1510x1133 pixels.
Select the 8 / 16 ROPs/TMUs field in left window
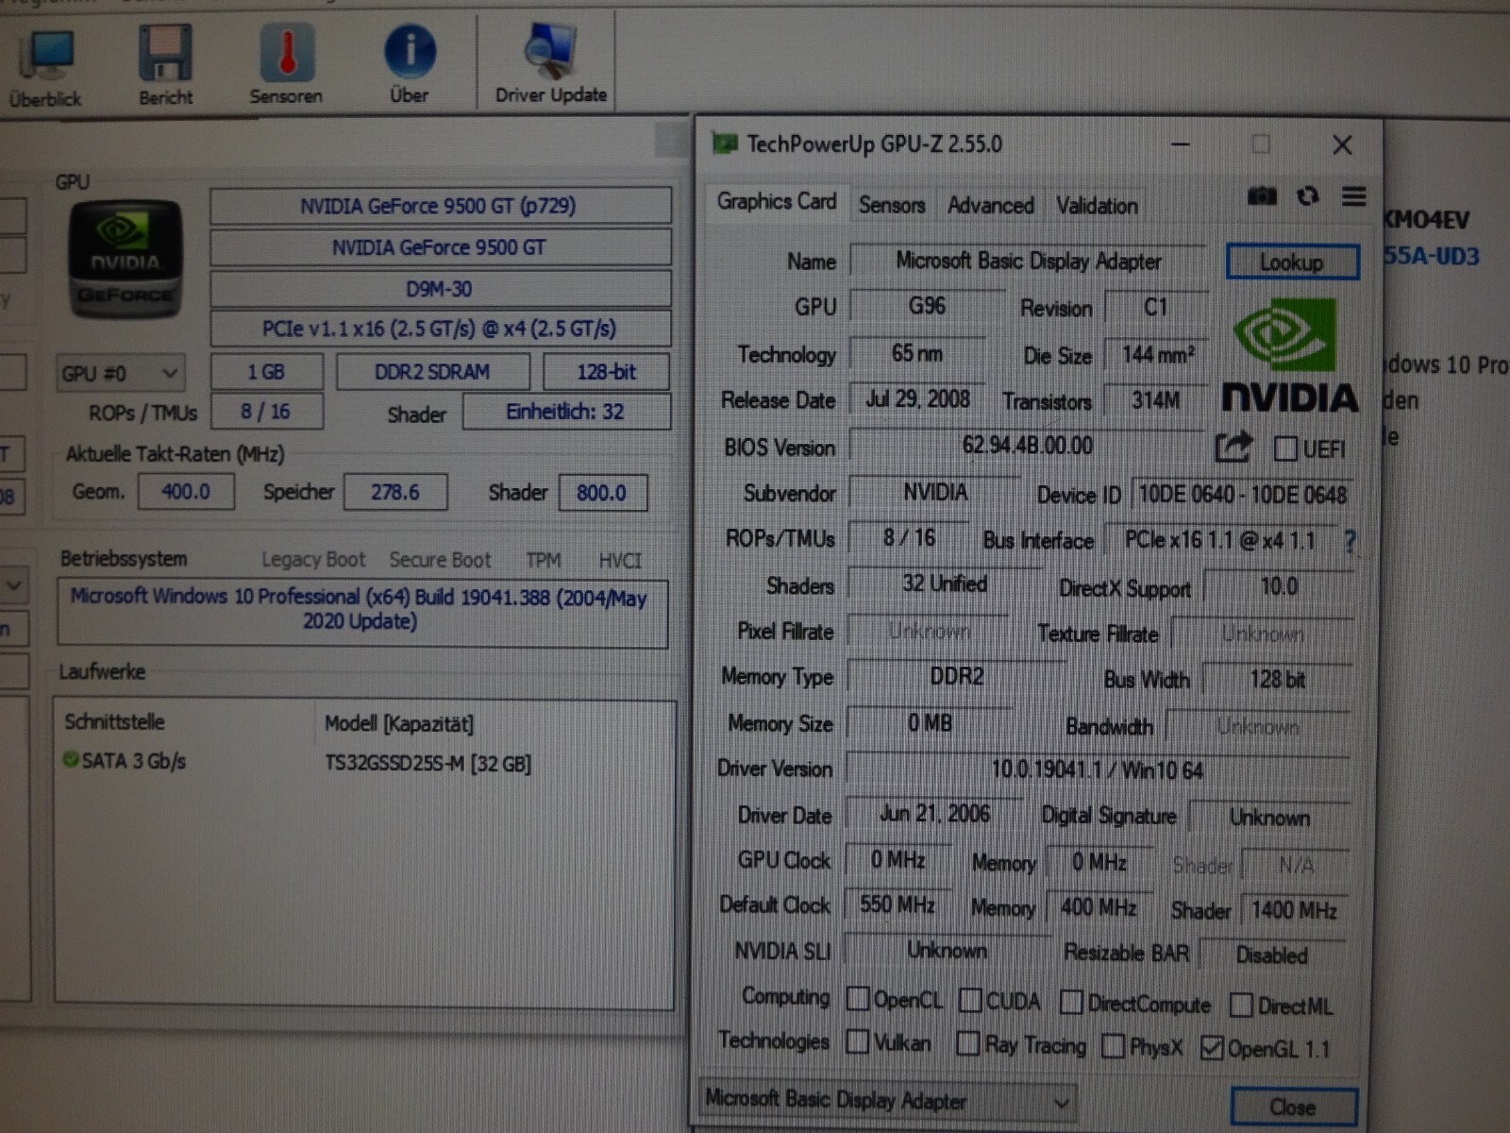[x=266, y=412]
